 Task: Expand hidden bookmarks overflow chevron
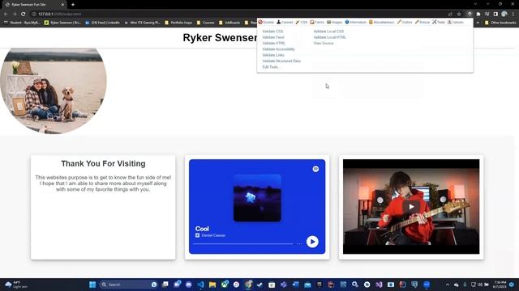[478, 23]
